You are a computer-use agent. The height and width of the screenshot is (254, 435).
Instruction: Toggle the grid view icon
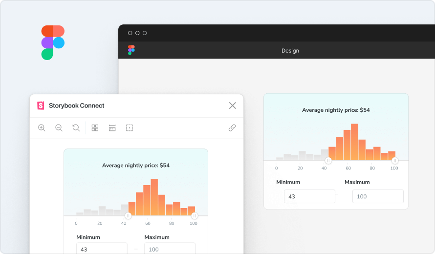tap(95, 128)
